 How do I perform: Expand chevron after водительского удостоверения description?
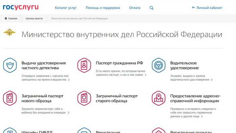pyautogui.click(x=212, y=80)
